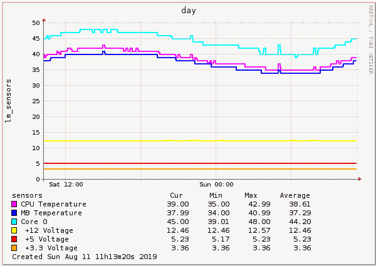Click MB Temperature current value 37.99
Image resolution: width=376 pixels, height=266 pixels.
tap(178, 213)
